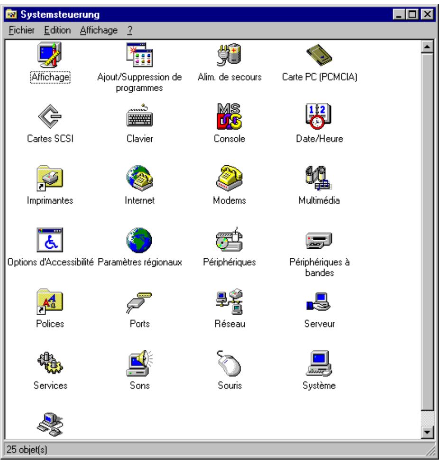Click the Modems yellow telephone icon
440x461 pixels.
[x=229, y=178]
